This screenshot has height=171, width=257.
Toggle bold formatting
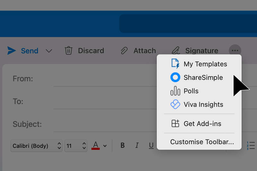[122, 145]
